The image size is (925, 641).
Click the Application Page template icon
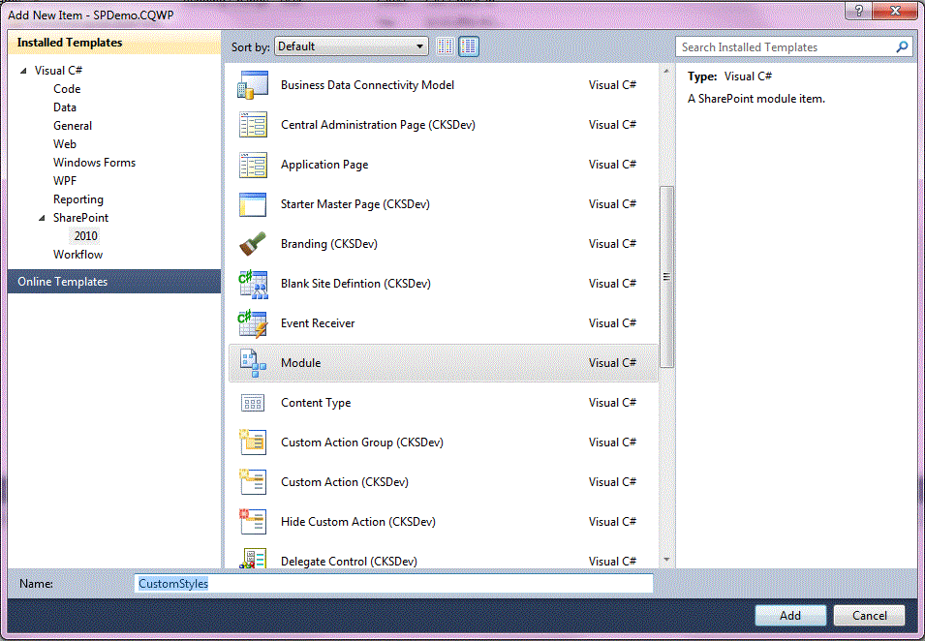point(253,165)
